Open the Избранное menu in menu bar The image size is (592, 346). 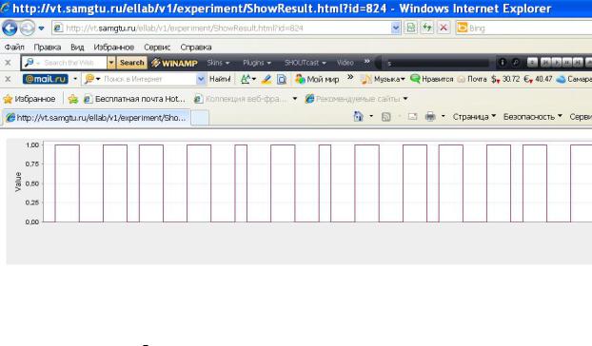click(113, 48)
